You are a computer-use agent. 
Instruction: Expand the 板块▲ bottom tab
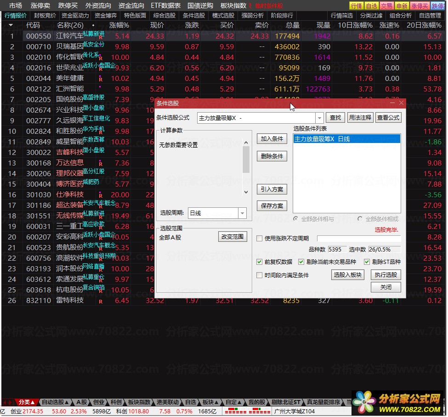210,402
